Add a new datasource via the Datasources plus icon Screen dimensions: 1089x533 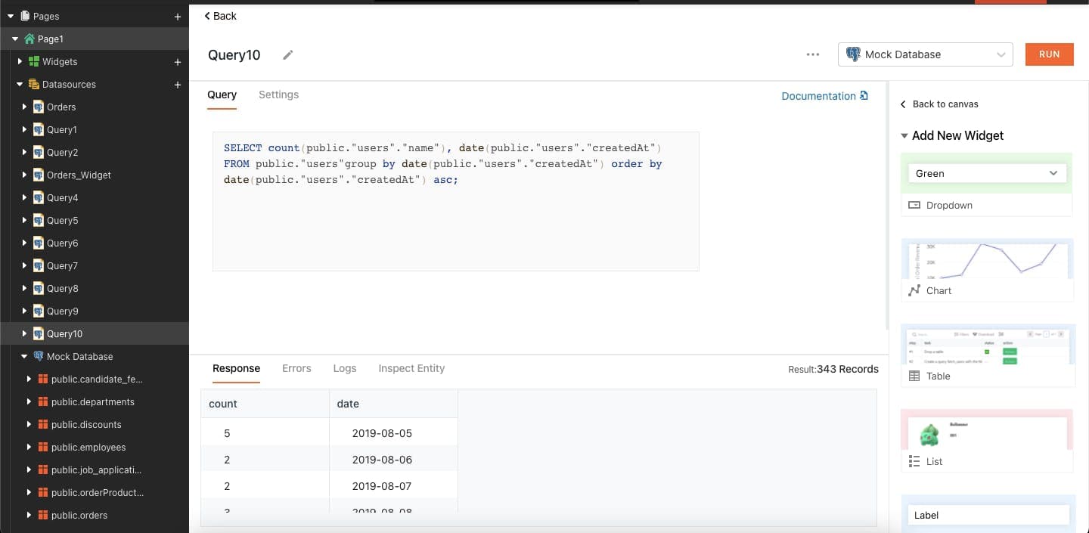[x=177, y=84]
